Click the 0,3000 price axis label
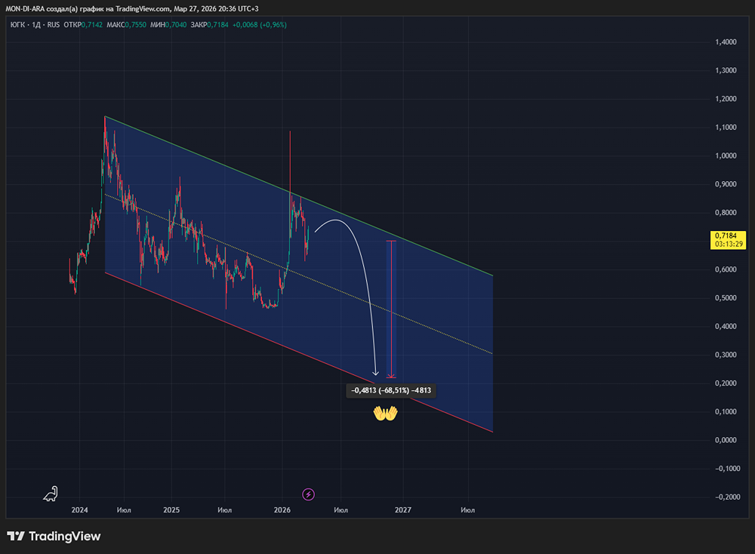 (x=726, y=354)
